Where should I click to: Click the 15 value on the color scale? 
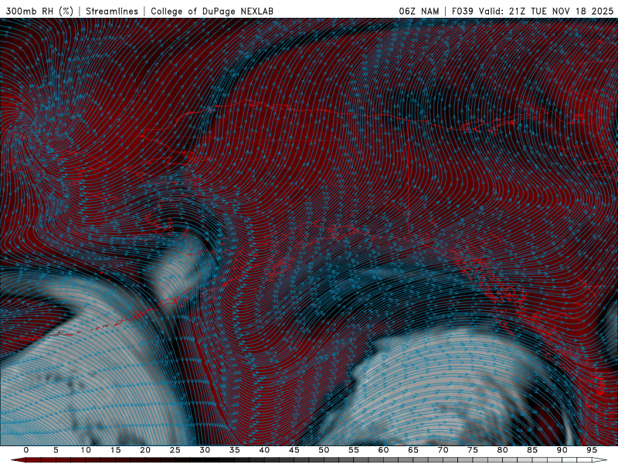[x=115, y=450]
